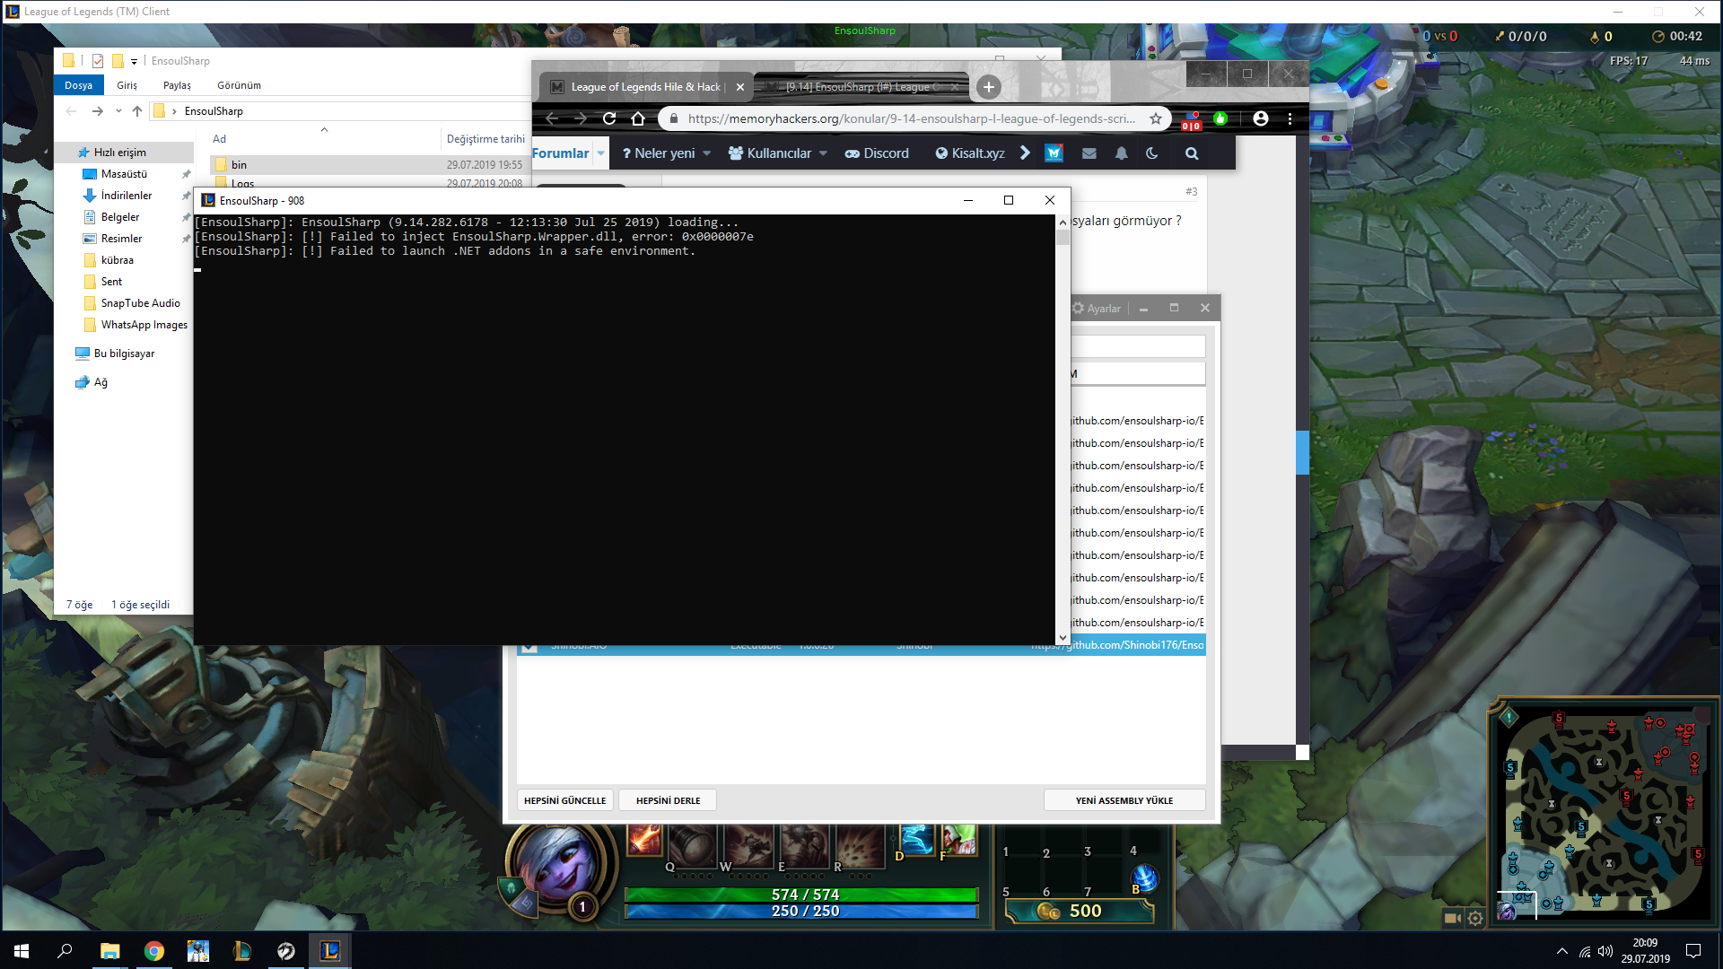
Task: Open the kübraa folder in sidebar
Action: [117, 260]
